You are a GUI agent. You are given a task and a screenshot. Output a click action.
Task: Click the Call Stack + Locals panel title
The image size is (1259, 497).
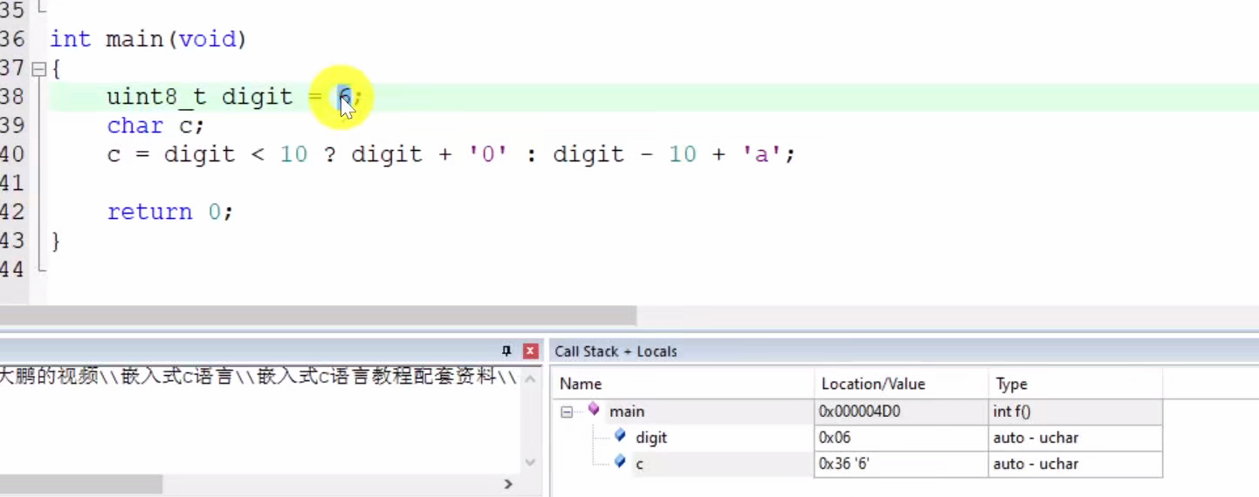(616, 351)
